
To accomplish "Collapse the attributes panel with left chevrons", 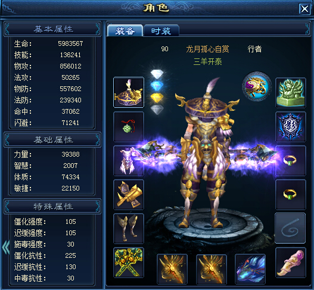I will coord(5,247).
